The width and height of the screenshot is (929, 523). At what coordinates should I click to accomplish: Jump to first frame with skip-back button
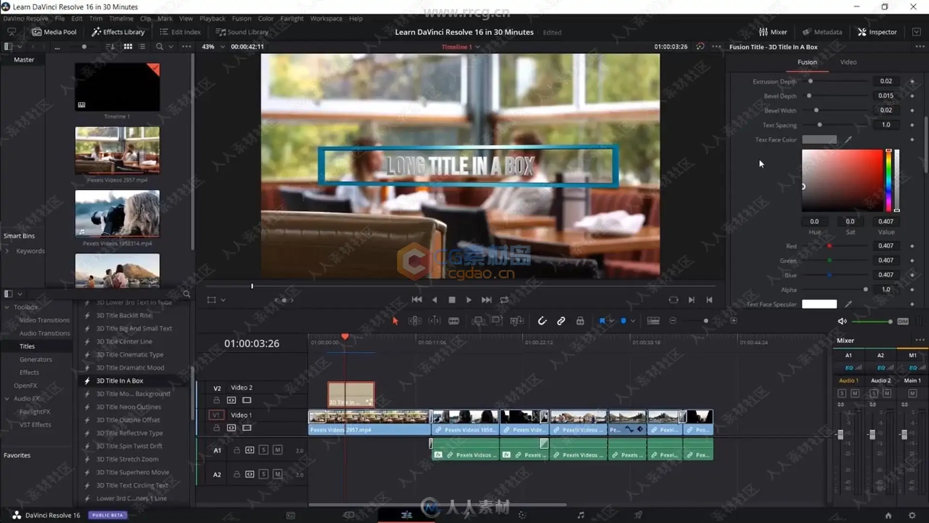coord(417,300)
